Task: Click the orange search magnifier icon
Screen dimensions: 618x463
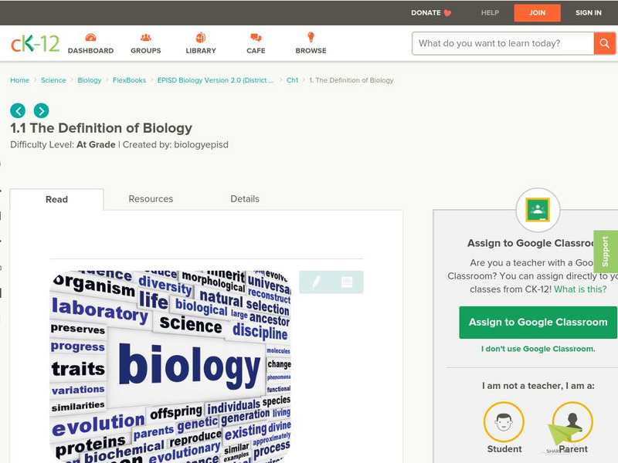Action: pos(603,44)
